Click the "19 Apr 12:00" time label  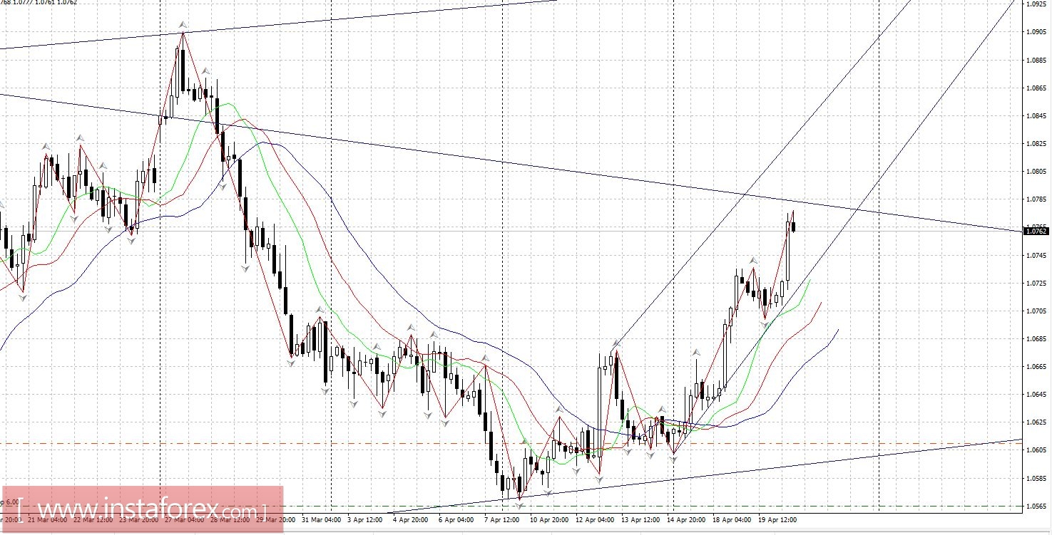[x=779, y=520]
